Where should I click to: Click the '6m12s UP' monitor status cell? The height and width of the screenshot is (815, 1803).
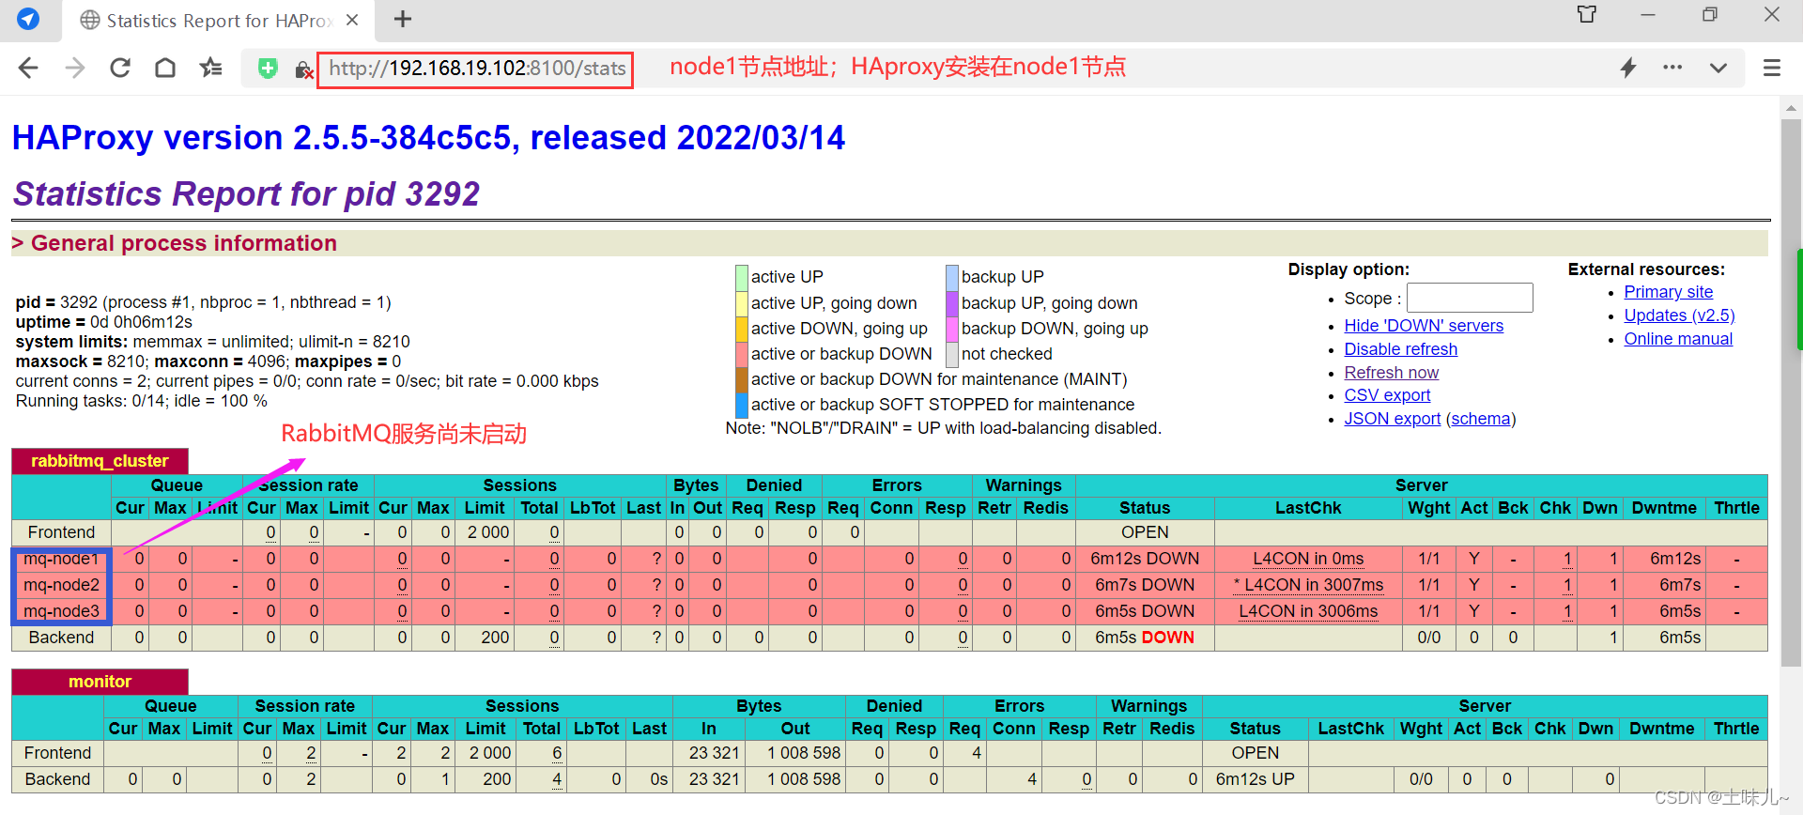[1256, 779]
